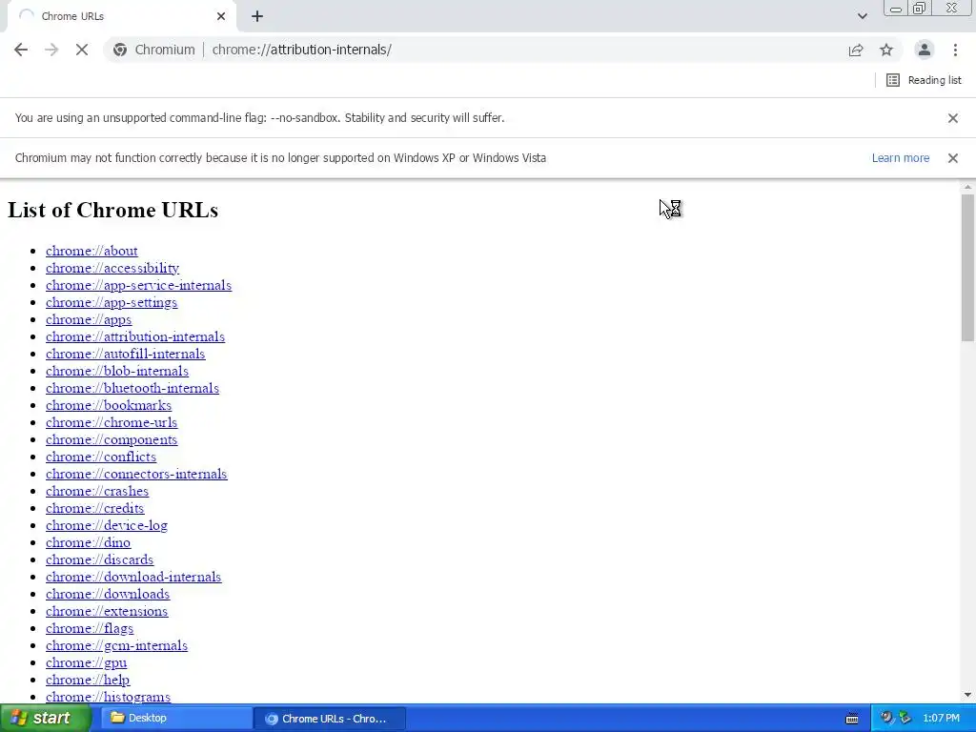Image resolution: width=976 pixels, height=732 pixels.
Task: Click the forward navigation arrow
Action: [x=51, y=50]
